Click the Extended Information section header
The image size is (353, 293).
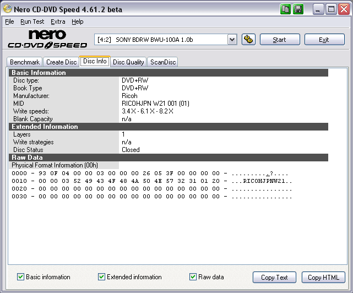pyautogui.click(x=169, y=127)
